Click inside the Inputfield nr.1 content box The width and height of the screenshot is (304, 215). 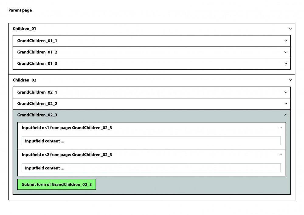pos(151,141)
